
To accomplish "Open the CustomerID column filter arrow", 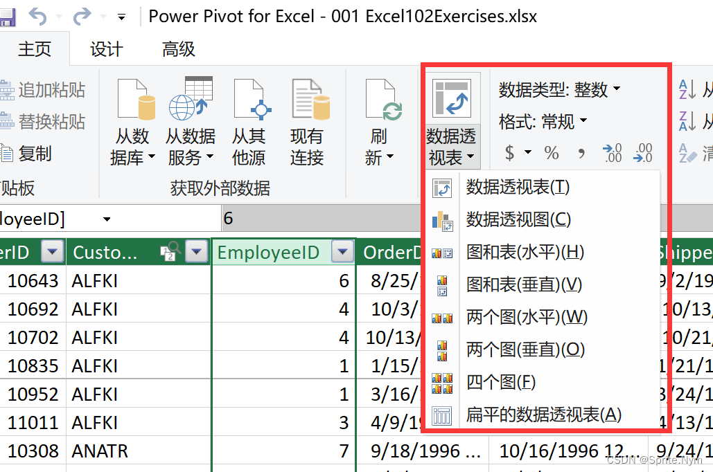I will pyautogui.click(x=197, y=251).
